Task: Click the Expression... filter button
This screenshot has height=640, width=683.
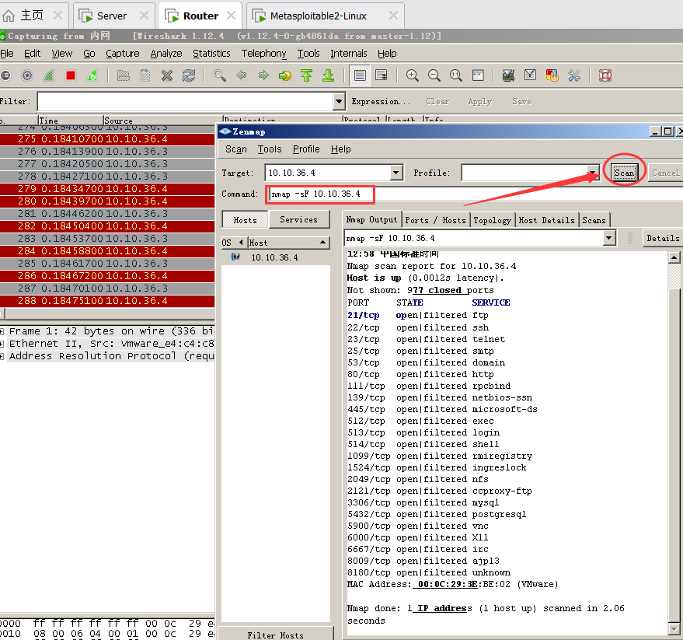Action: (x=382, y=102)
